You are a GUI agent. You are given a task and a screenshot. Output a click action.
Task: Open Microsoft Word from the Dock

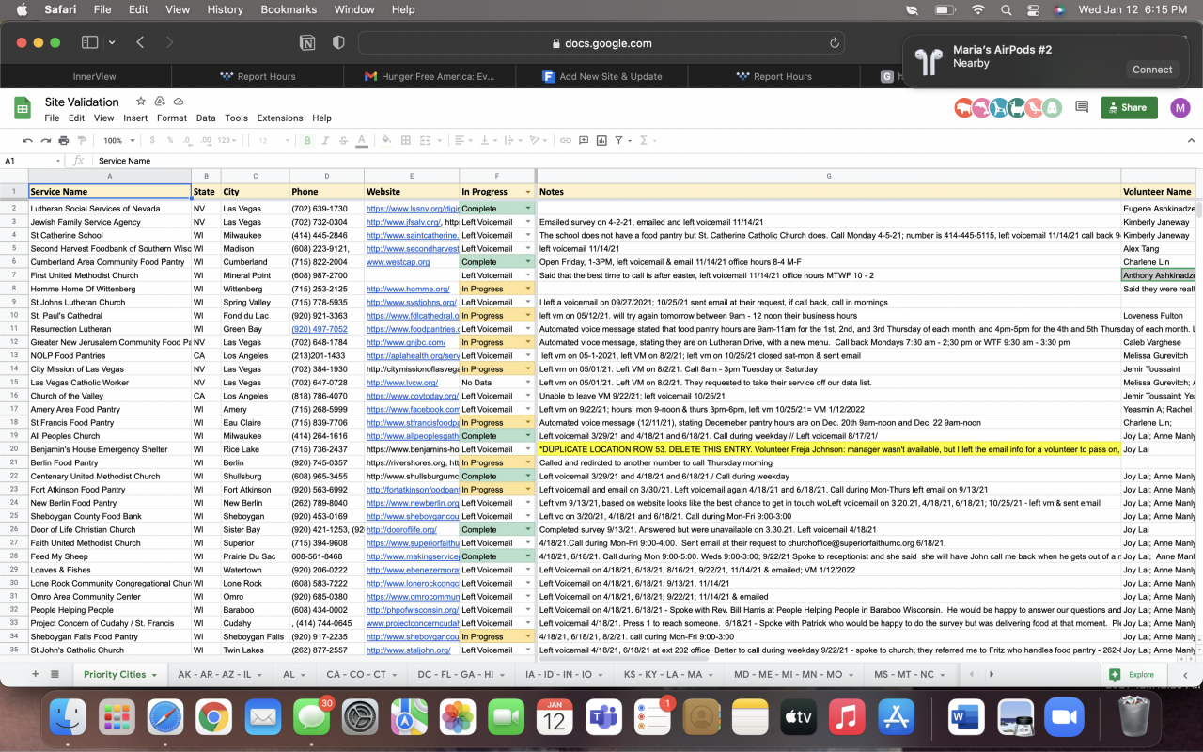coord(965,717)
